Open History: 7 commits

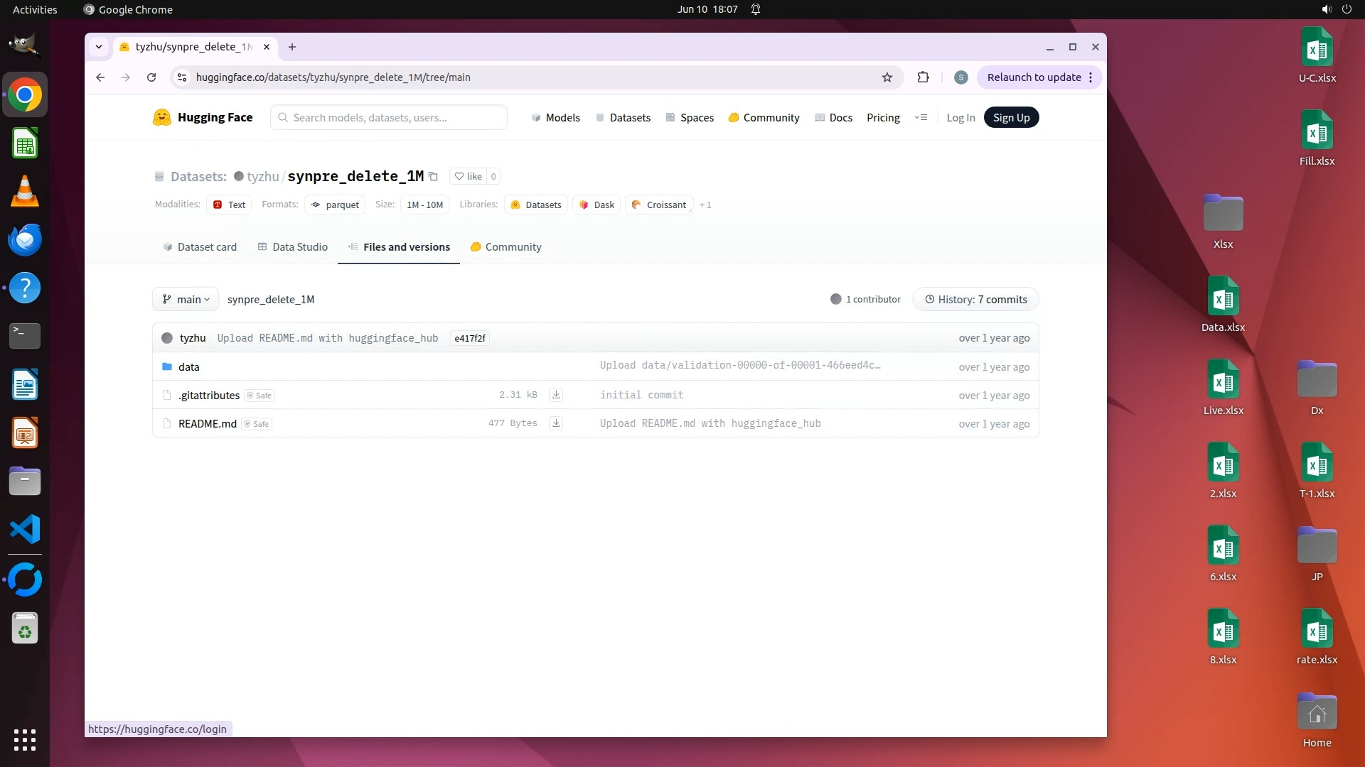click(x=975, y=300)
